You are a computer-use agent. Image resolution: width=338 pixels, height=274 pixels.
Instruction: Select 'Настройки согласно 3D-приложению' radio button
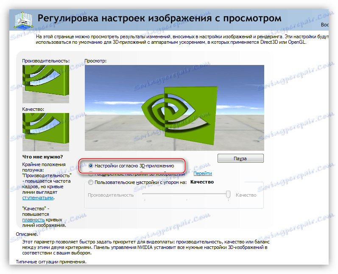point(91,166)
